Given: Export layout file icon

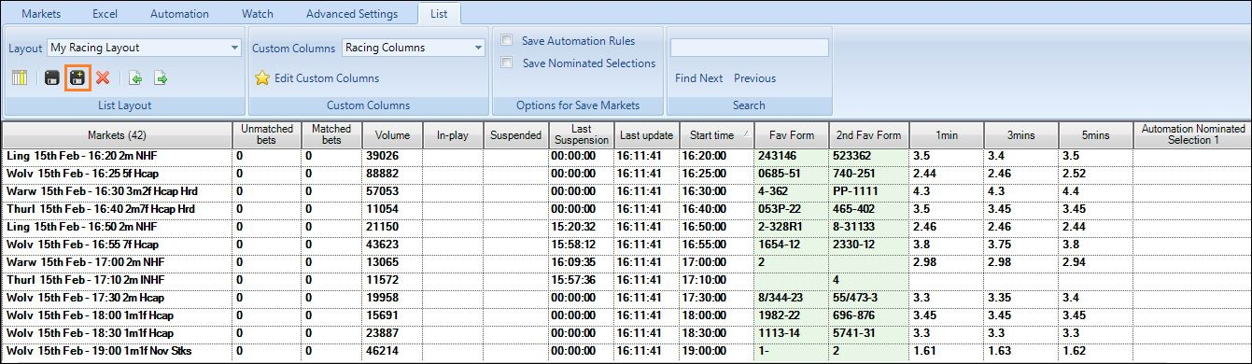Looking at the screenshot, I should tap(161, 78).
